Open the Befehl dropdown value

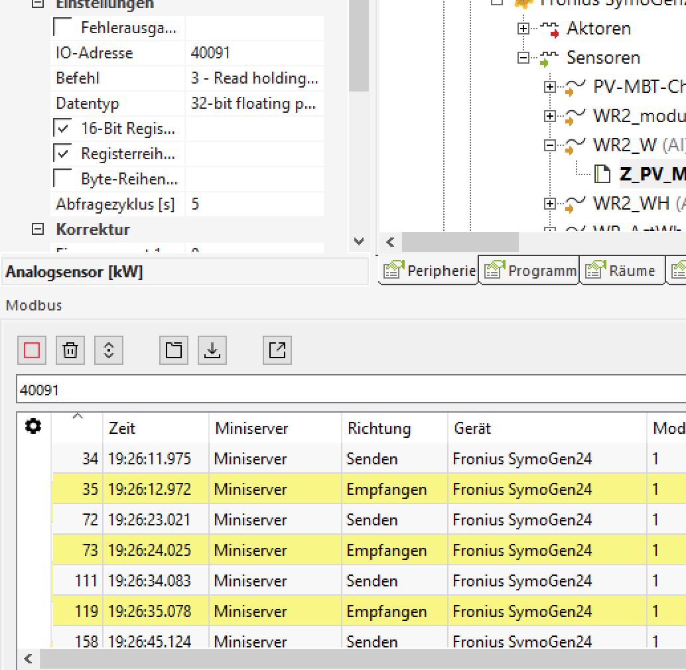tap(254, 78)
